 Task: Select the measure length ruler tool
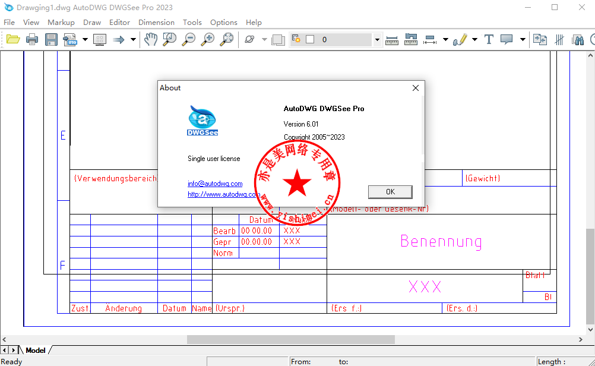(391, 40)
